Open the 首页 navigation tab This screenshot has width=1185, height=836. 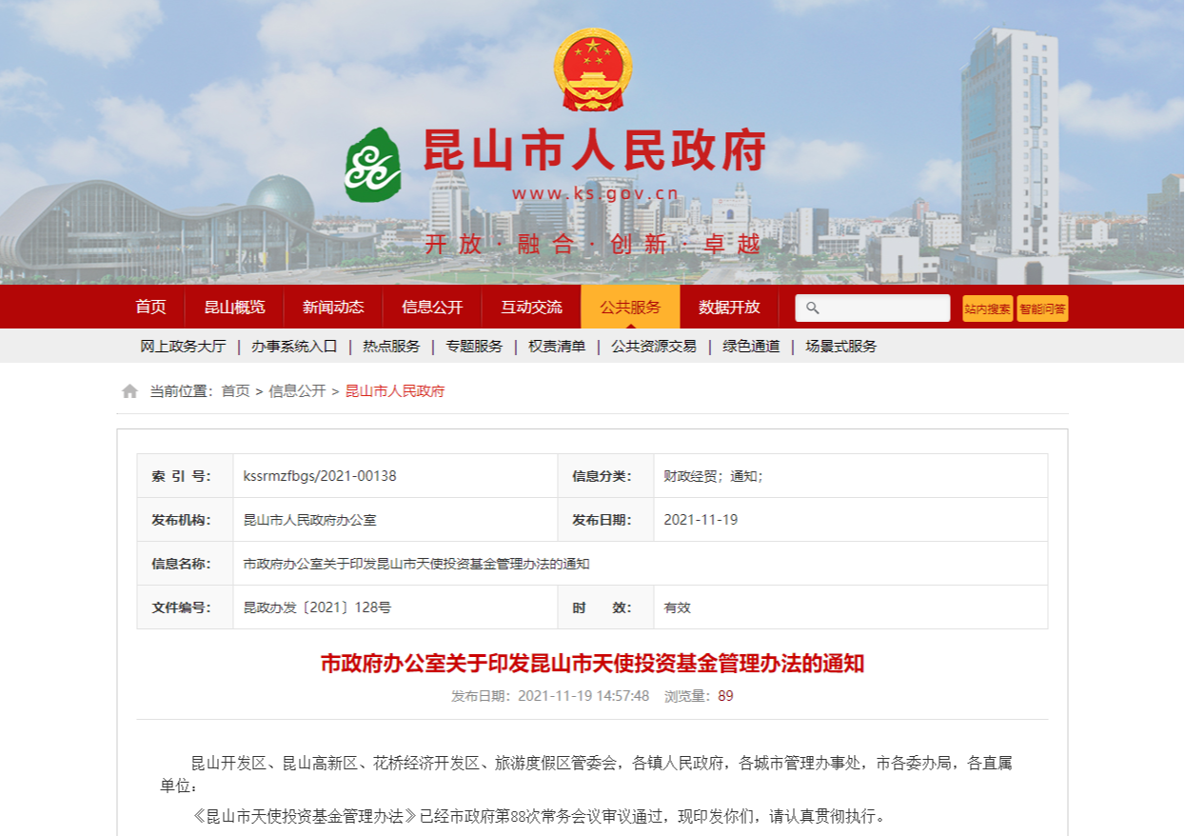150,307
